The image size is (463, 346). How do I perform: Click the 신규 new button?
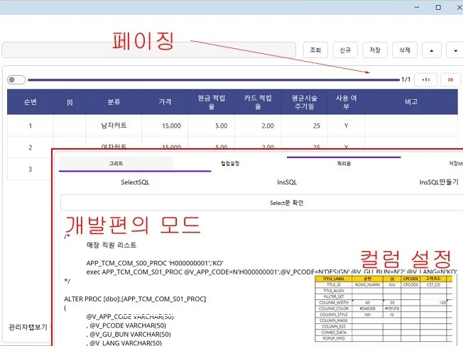click(345, 50)
